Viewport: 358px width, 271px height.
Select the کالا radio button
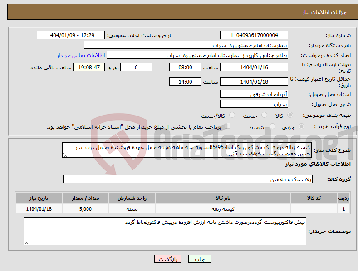click(290, 115)
